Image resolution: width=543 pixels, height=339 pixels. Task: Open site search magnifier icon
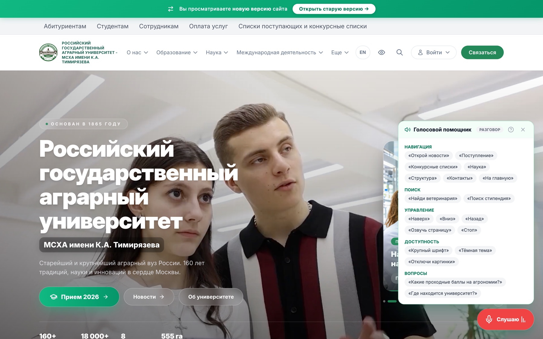[399, 52]
